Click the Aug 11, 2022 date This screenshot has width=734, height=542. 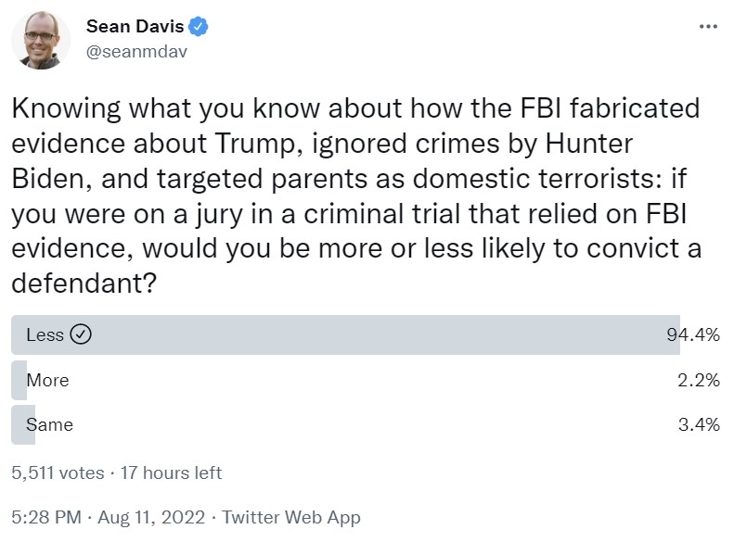coord(151,517)
